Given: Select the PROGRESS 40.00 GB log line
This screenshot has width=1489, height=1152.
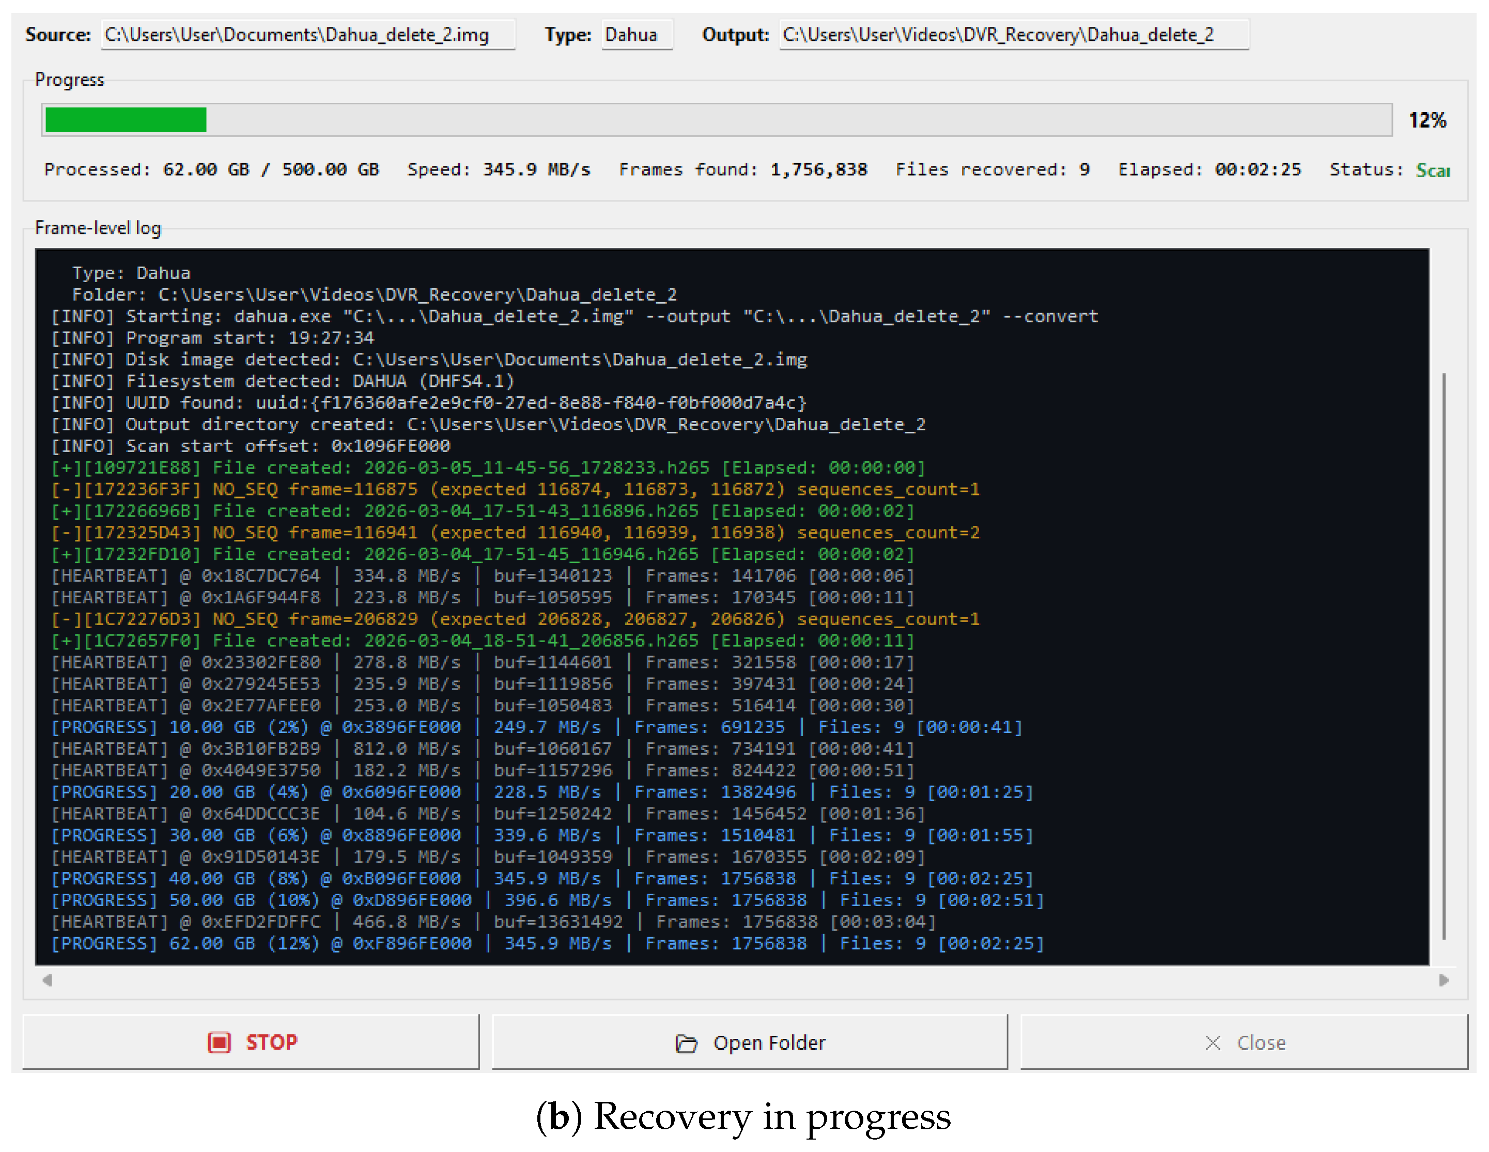Looking at the screenshot, I should click(542, 879).
